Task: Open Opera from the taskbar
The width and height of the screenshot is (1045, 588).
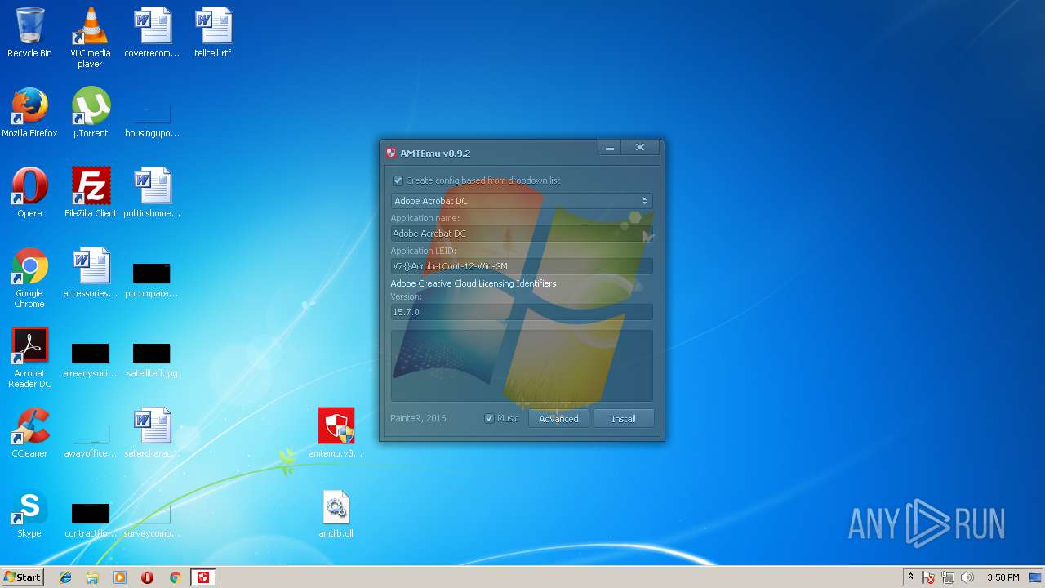Action: tap(147, 577)
